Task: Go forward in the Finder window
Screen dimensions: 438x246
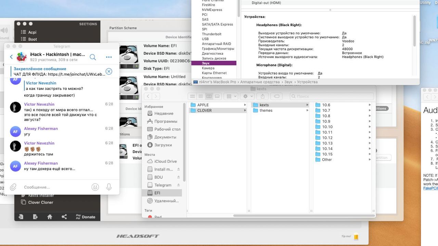Action: (x=156, y=96)
